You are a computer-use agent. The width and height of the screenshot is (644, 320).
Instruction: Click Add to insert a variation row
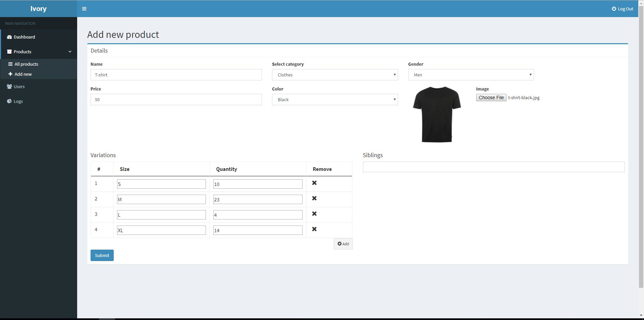pyautogui.click(x=343, y=244)
